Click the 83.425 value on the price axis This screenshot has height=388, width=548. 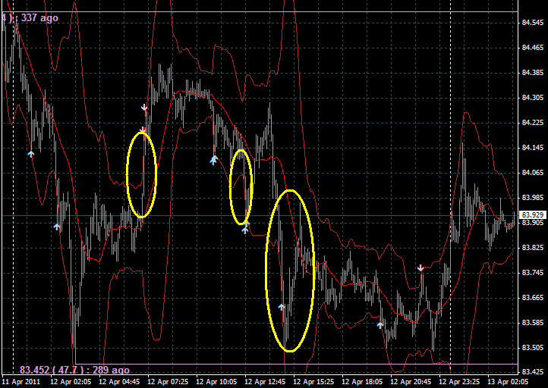pyautogui.click(x=532, y=371)
